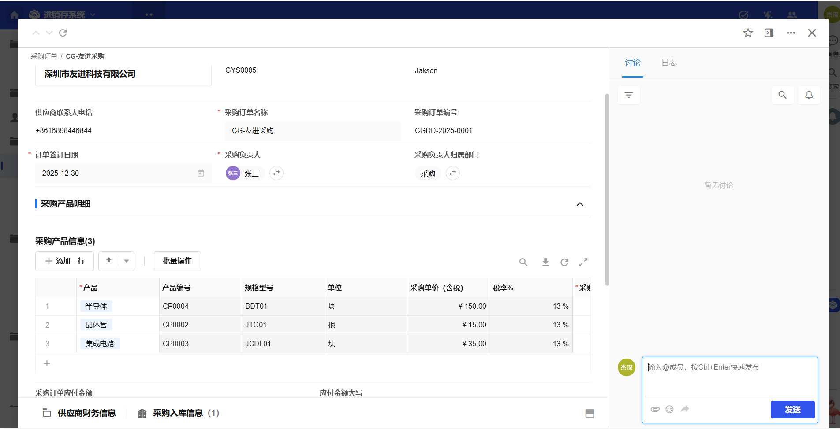
Task: Swap the purchasing manager 张三
Action: (276, 173)
